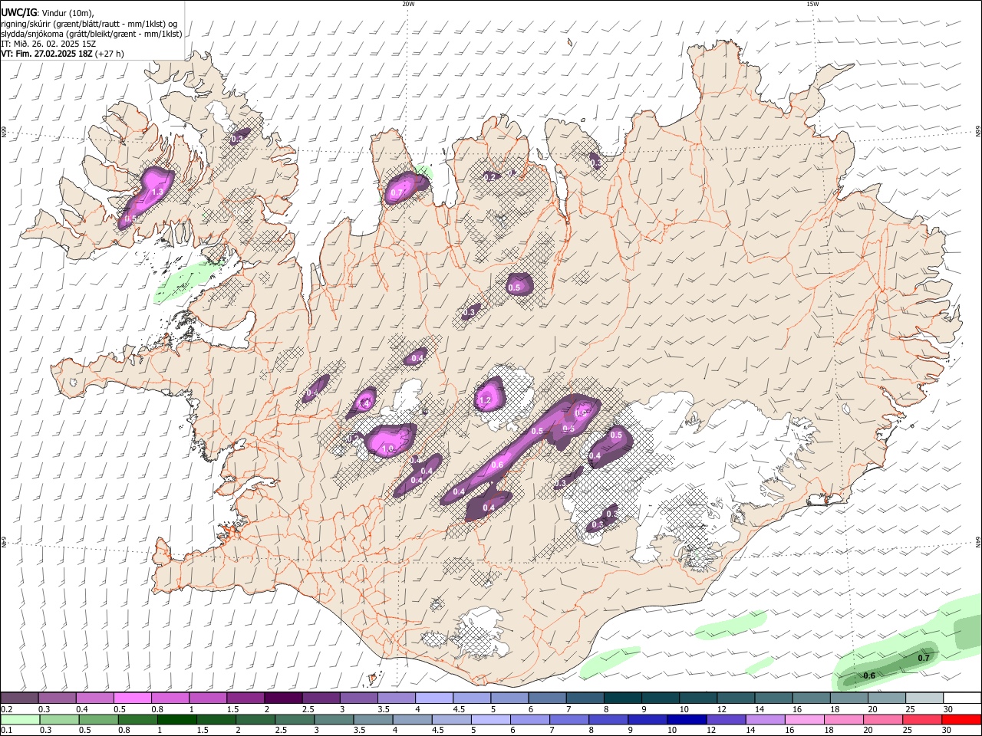Viewport: 982px width, 736px height.
Task: Select dark green lower swatch between 1 and 1.5
Action: coord(176,720)
